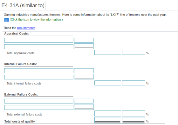Image resolution: width=178 pixels, height=125 pixels.
Task: Click Total internal failure costs percentage field
Action: click(133, 83)
